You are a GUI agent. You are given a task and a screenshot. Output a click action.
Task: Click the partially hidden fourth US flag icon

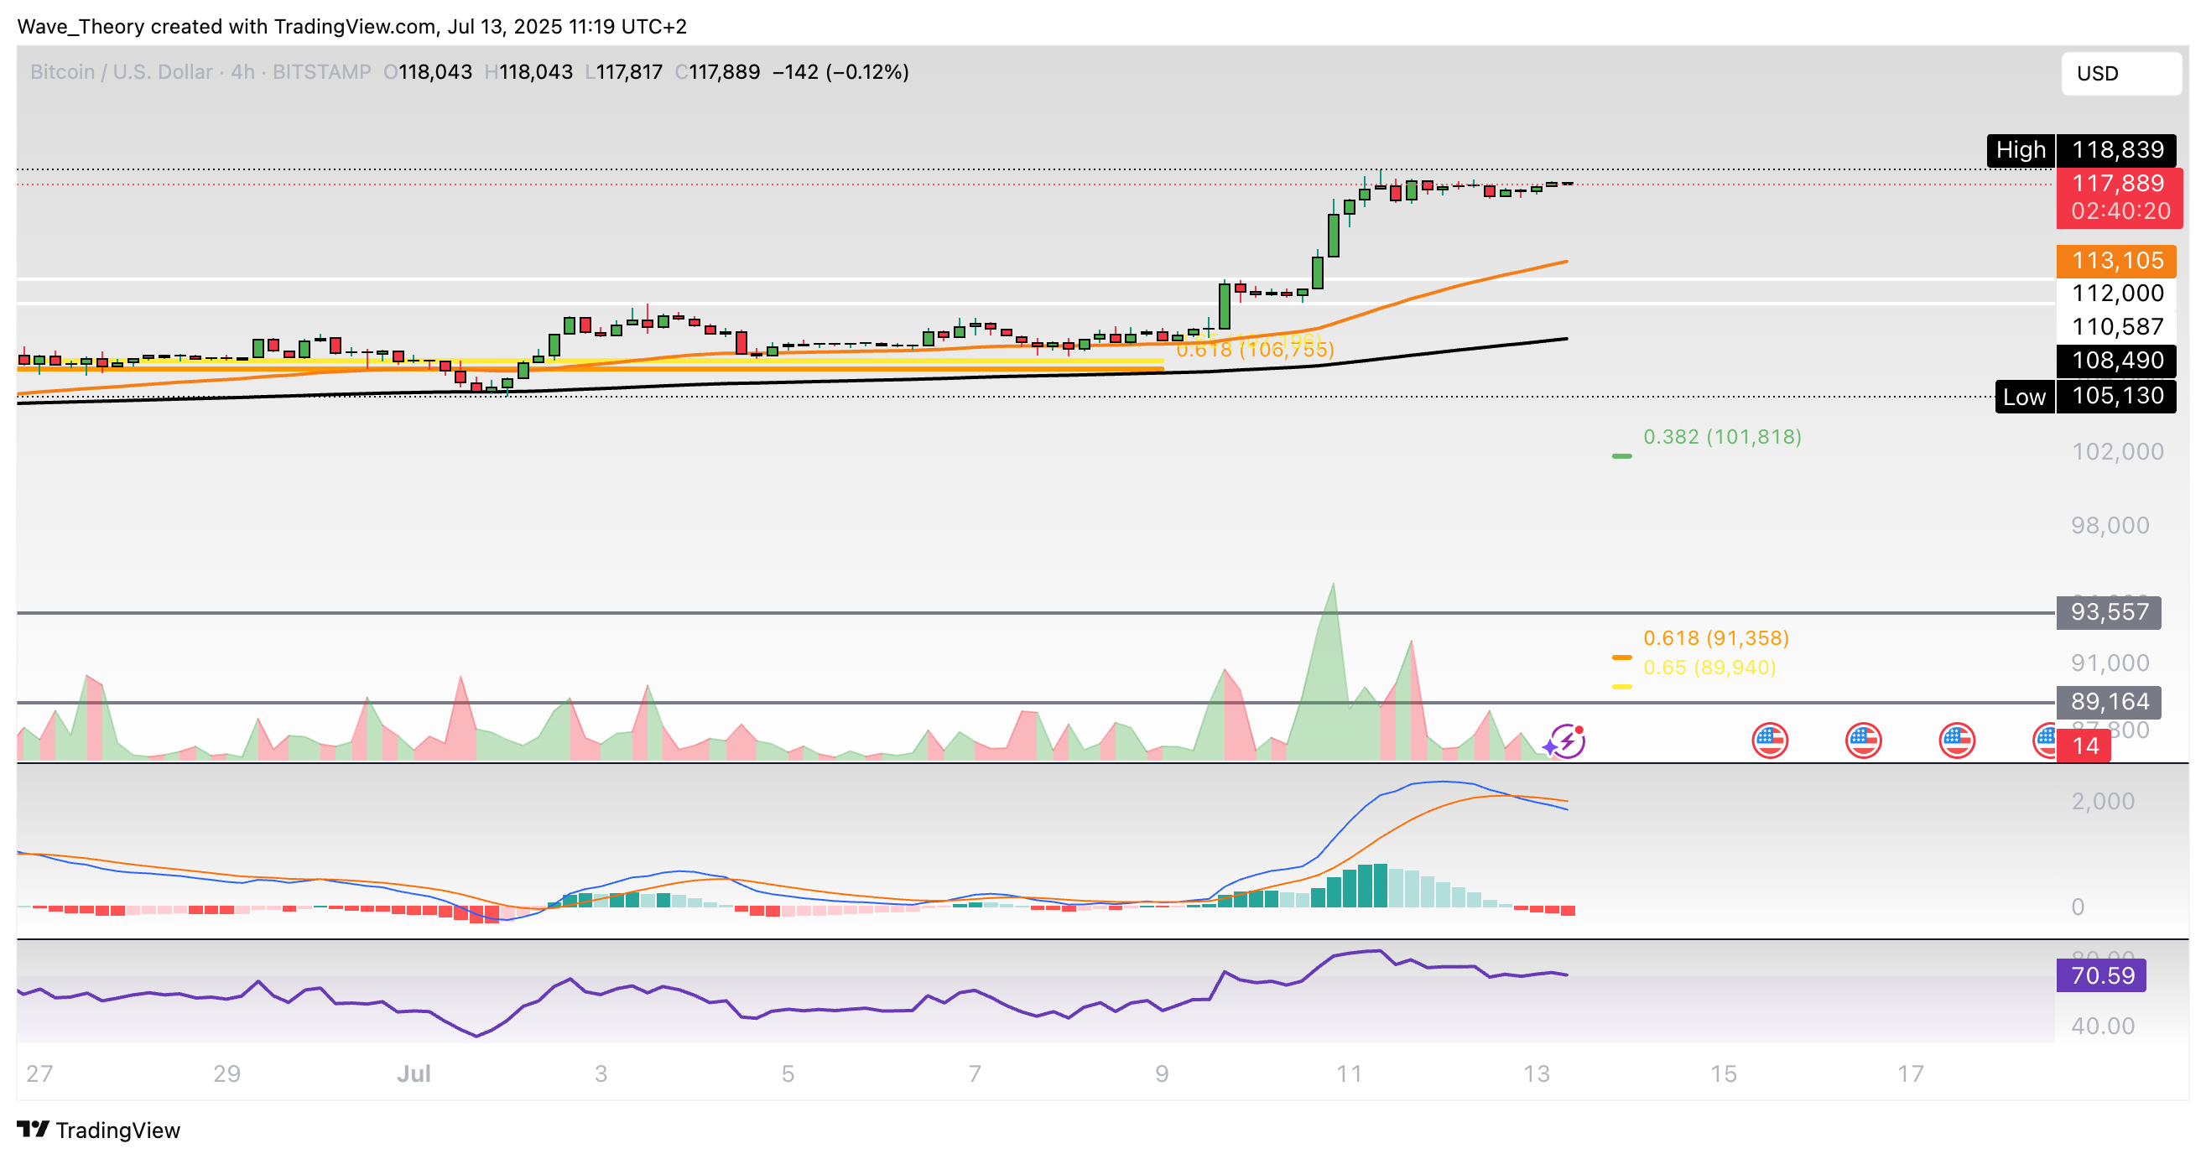pyautogui.click(x=2044, y=741)
